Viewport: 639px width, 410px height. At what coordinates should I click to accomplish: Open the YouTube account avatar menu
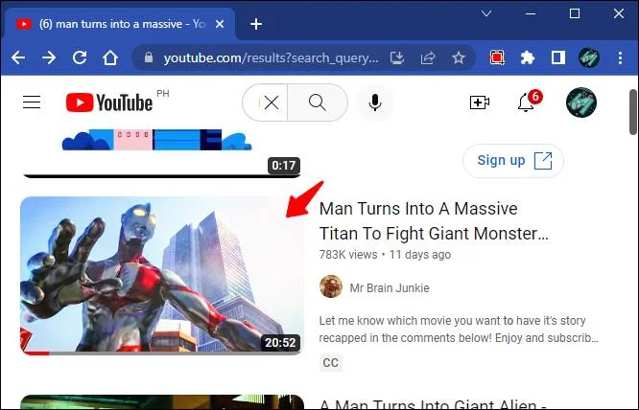click(581, 102)
